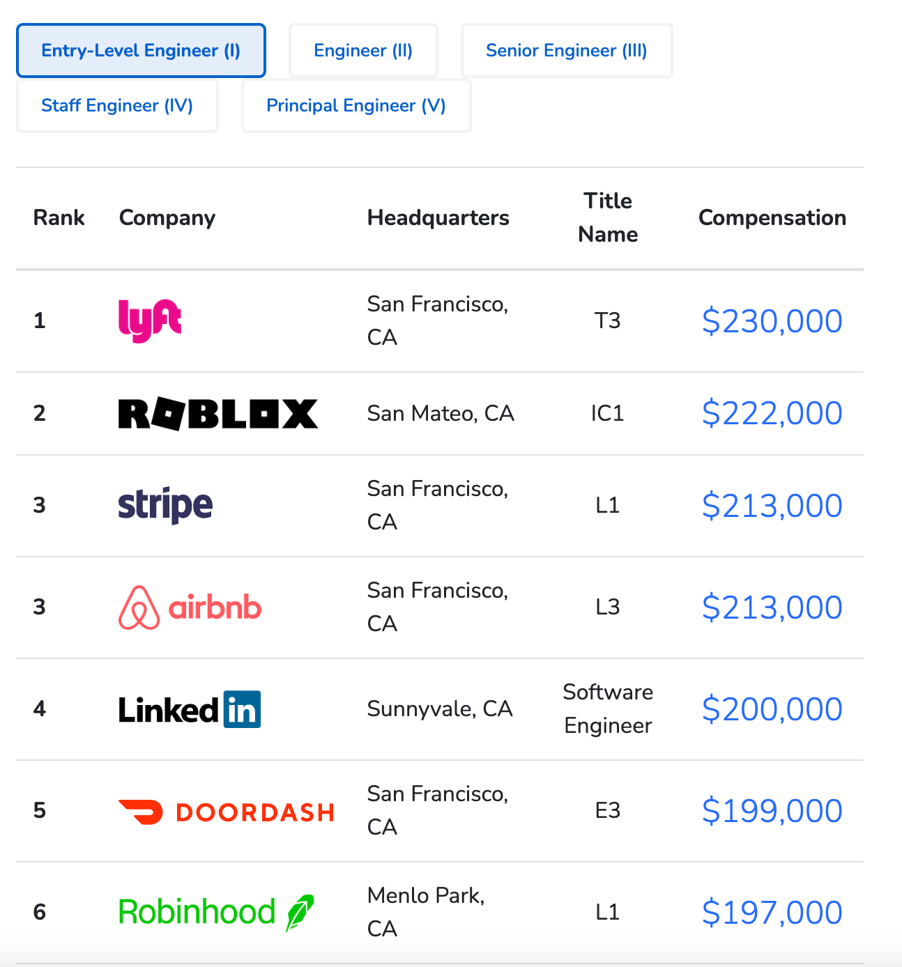Screen dimensions: 902x967
Task: Select the LinkedIn logo
Action: pyautogui.click(x=189, y=709)
